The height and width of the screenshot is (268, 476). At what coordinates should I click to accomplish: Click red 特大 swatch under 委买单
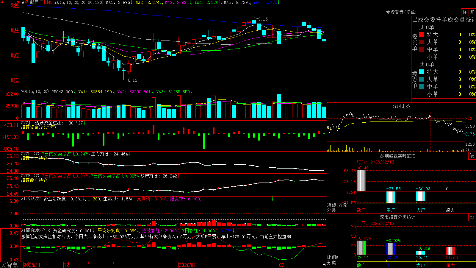(421, 35)
